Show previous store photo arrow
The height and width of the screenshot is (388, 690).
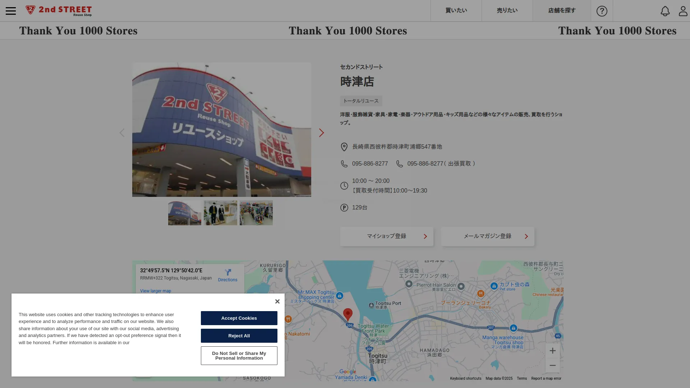coord(122,133)
